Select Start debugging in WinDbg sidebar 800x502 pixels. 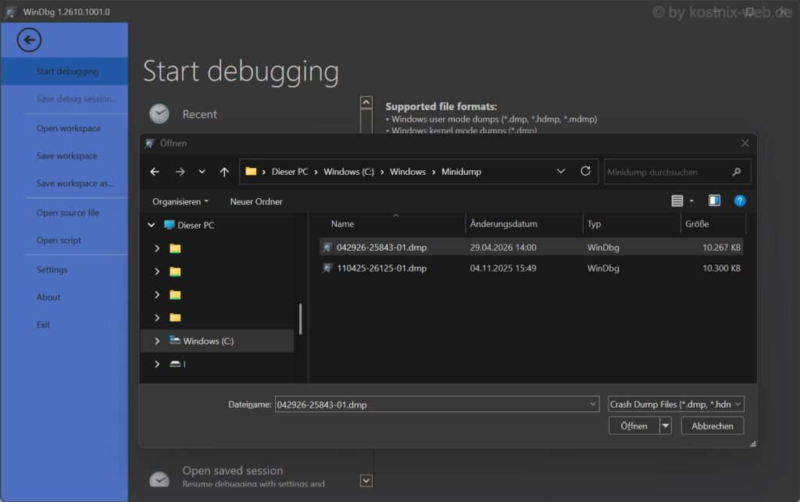tap(64, 71)
